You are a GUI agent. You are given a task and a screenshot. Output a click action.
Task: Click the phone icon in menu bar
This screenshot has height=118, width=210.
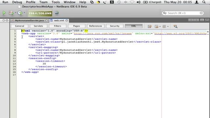105,2
